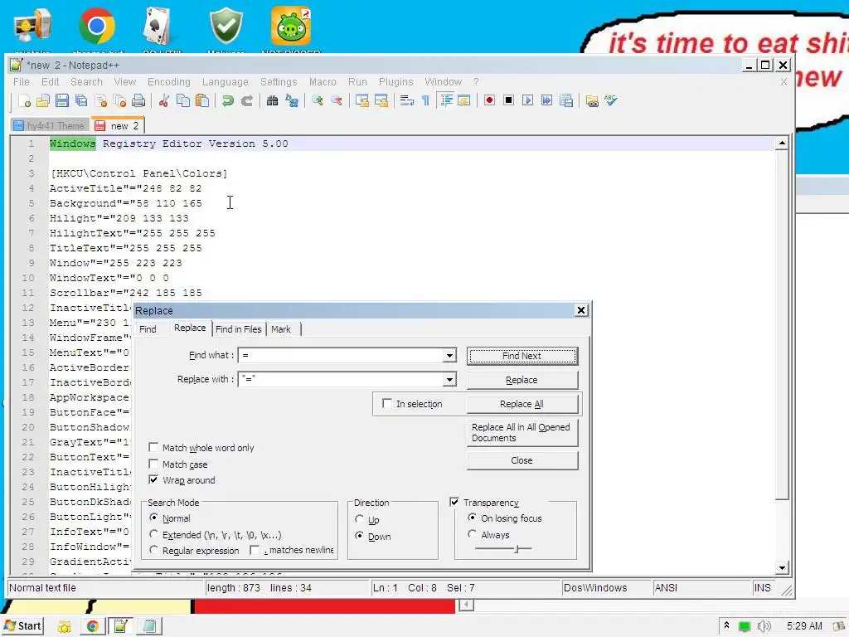
Task: Click the editor vertical scrollbar down arrow
Action: click(x=781, y=567)
